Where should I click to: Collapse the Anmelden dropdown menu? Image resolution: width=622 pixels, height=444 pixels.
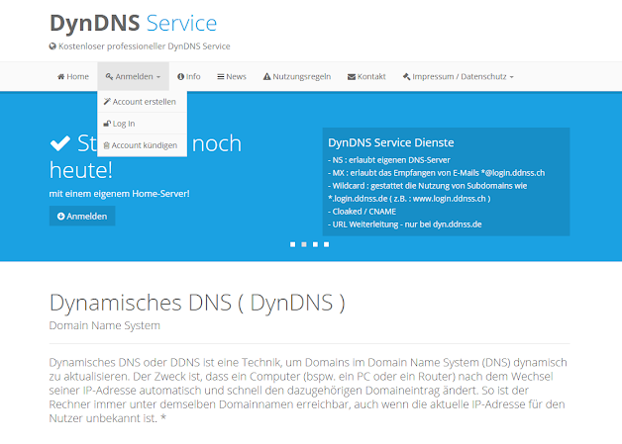coord(133,76)
